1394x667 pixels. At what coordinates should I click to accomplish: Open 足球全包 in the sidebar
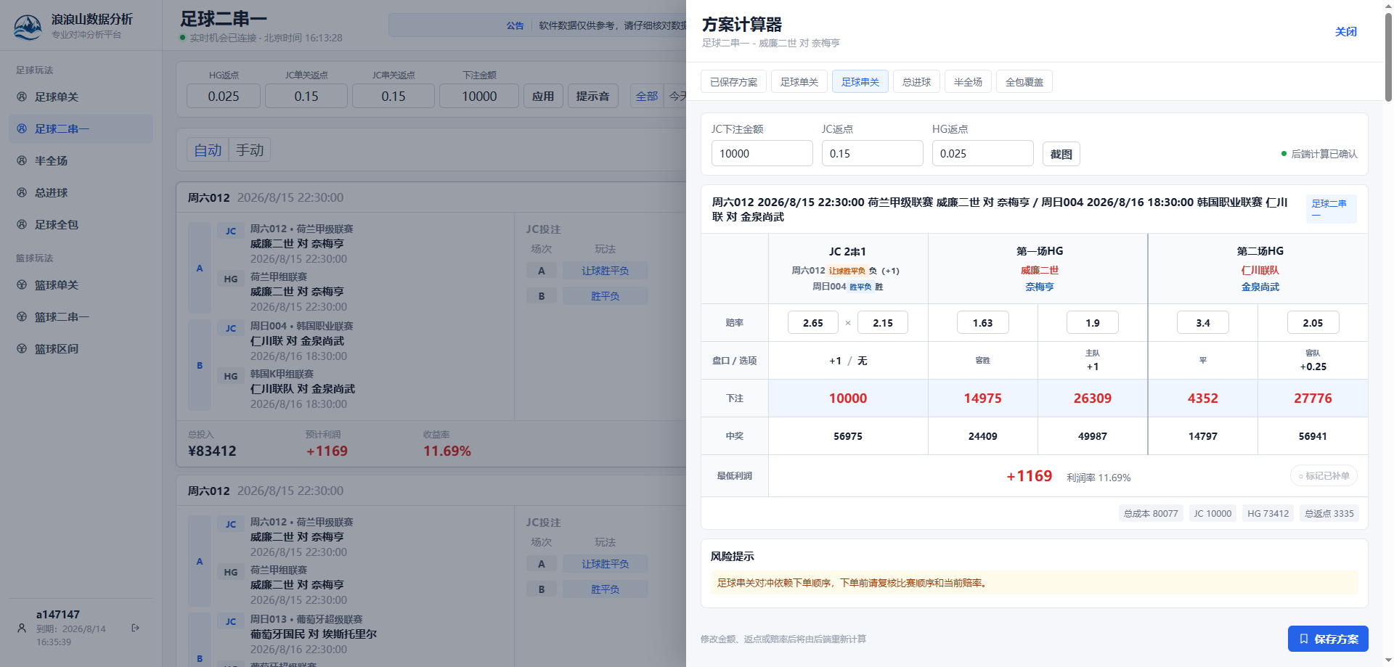pyautogui.click(x=81, y=224)
